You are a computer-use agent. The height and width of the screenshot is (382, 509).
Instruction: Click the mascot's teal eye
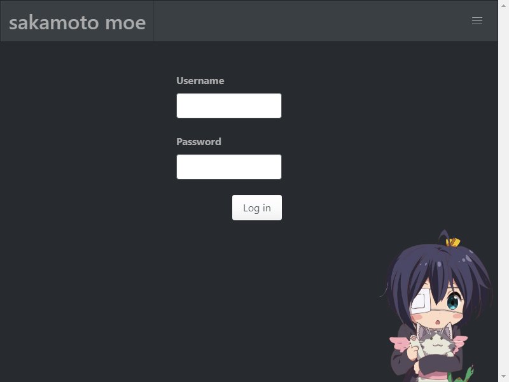pos(452,303)
